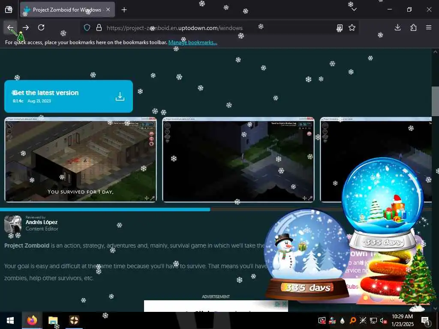The image size is (439, 329).
Task: Open the third screenshot thumbnail
Action: tap(376, 159)
